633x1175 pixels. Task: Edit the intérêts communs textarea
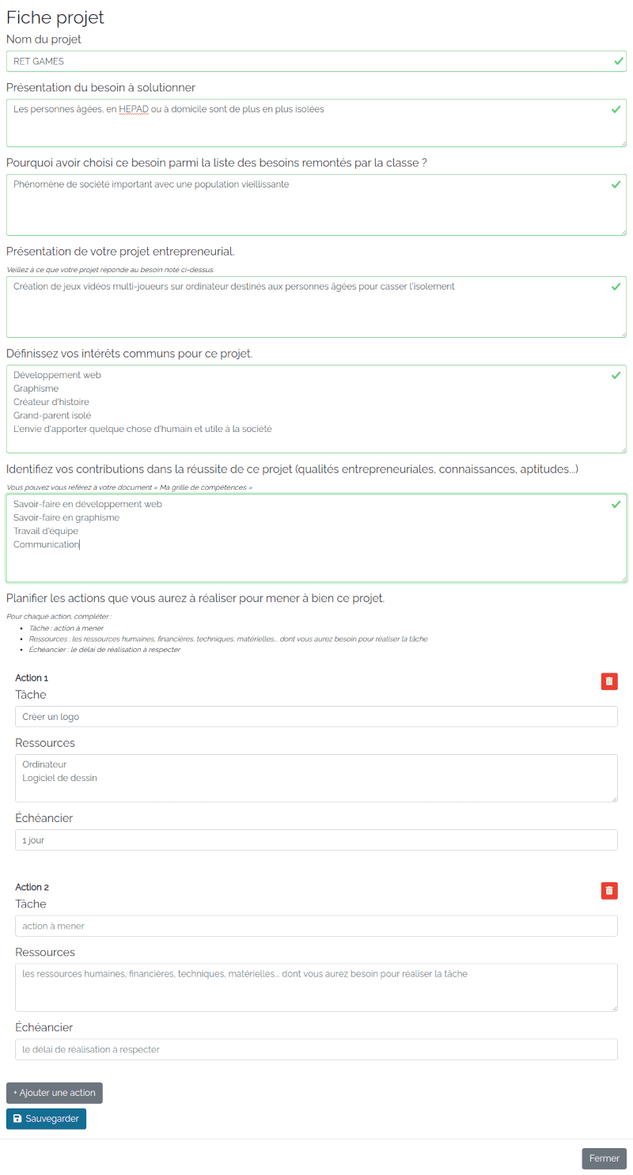click(x=309, y=411)
